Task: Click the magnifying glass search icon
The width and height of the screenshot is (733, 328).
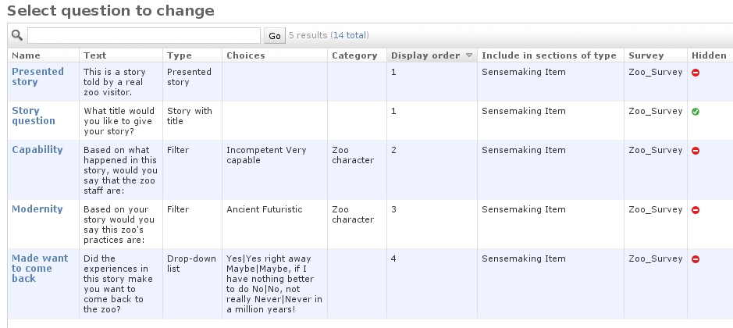Action: [17, 35]
